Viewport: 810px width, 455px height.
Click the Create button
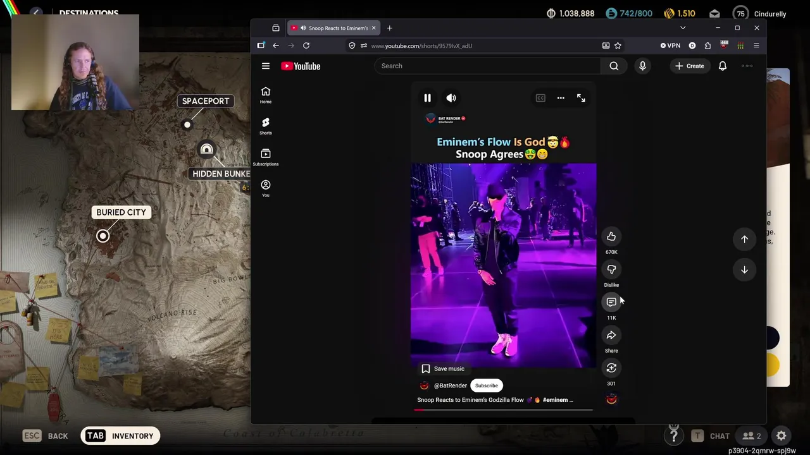tap(690, 66)
